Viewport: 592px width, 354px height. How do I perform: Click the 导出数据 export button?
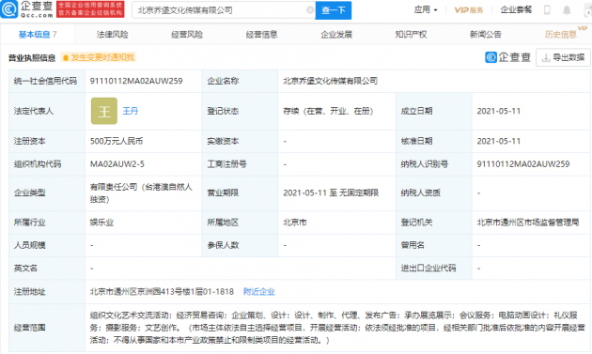563,57
